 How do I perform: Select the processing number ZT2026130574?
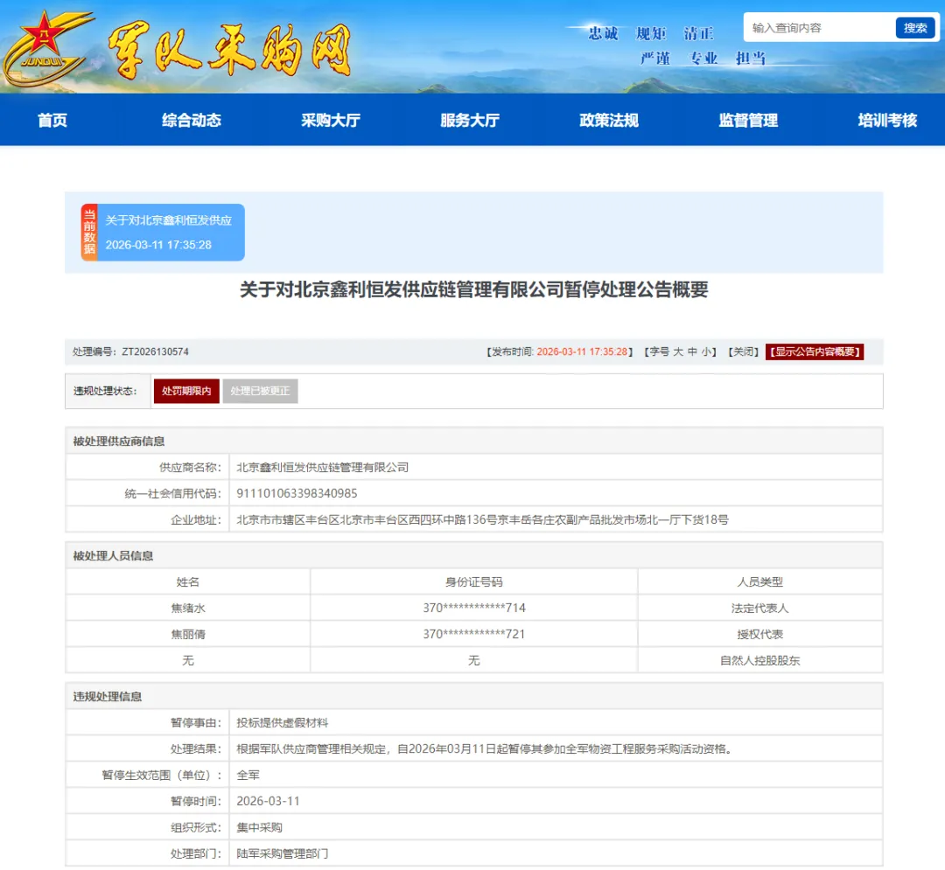pos(156,351)
